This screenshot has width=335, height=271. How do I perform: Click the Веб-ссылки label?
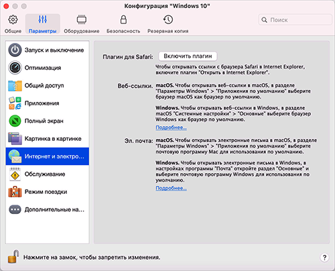pos(135,86)
